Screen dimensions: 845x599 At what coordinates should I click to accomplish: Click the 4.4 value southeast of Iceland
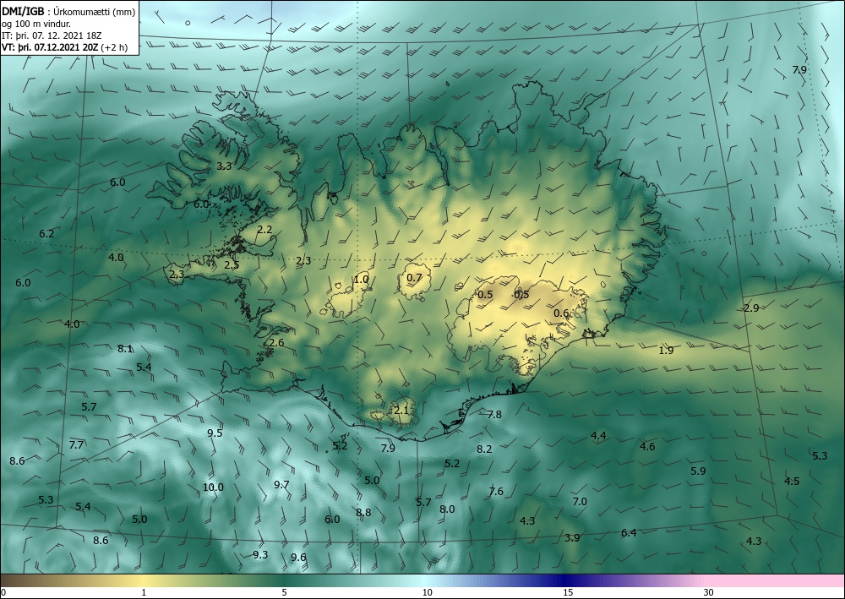[599, 436]
